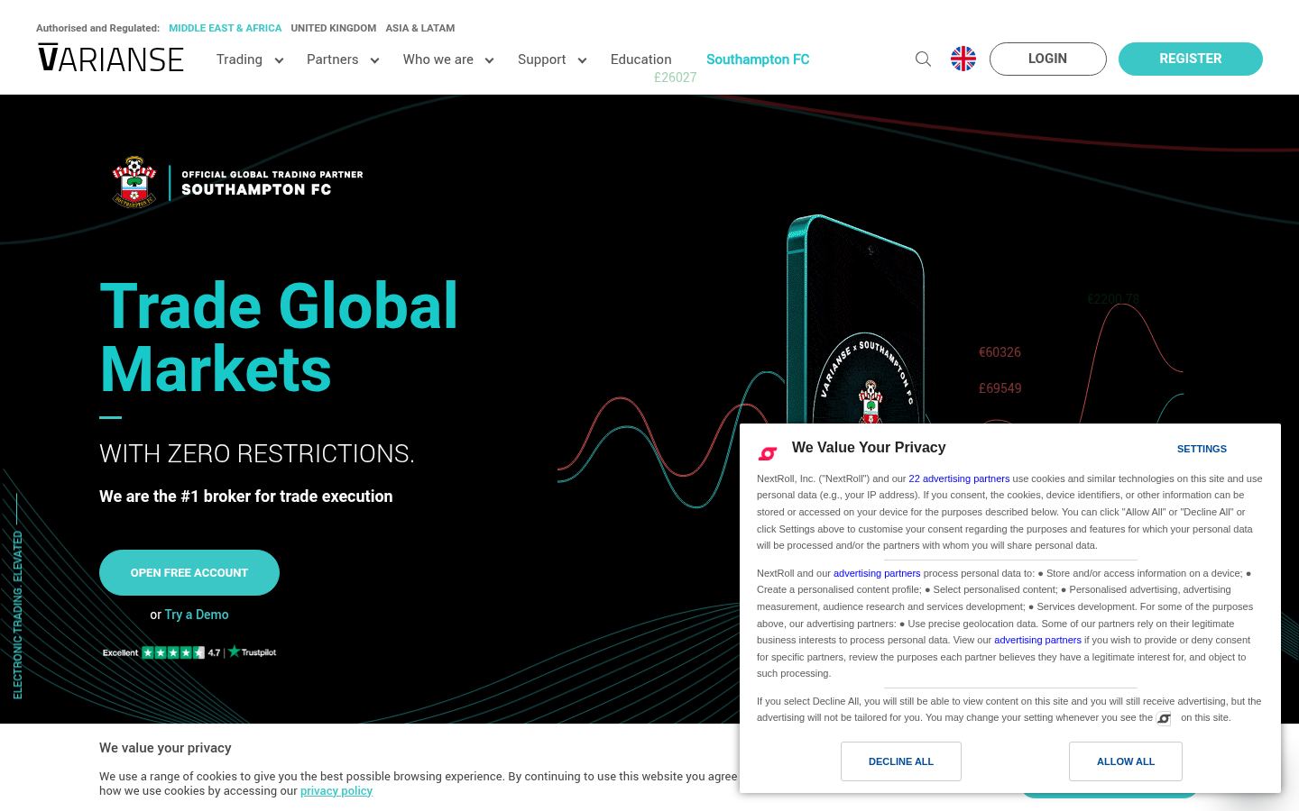Open SETTINGS in privacy popup
The width and height of the screenshot is (1299, 811).
(x=1202, y=449)
